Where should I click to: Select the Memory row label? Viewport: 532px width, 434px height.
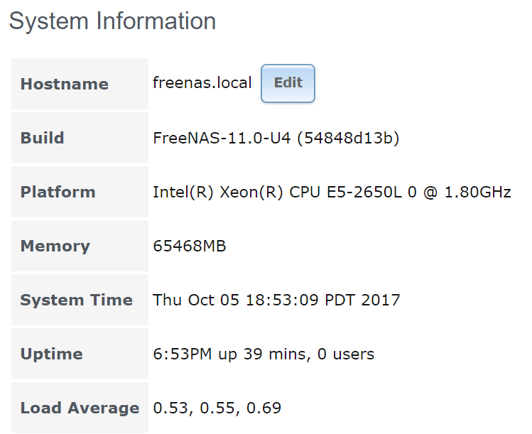click(55, 246)
